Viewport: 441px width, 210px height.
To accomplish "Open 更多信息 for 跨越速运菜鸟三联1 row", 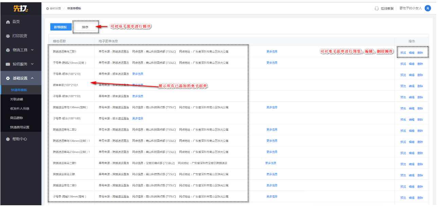I will point(272,52).
